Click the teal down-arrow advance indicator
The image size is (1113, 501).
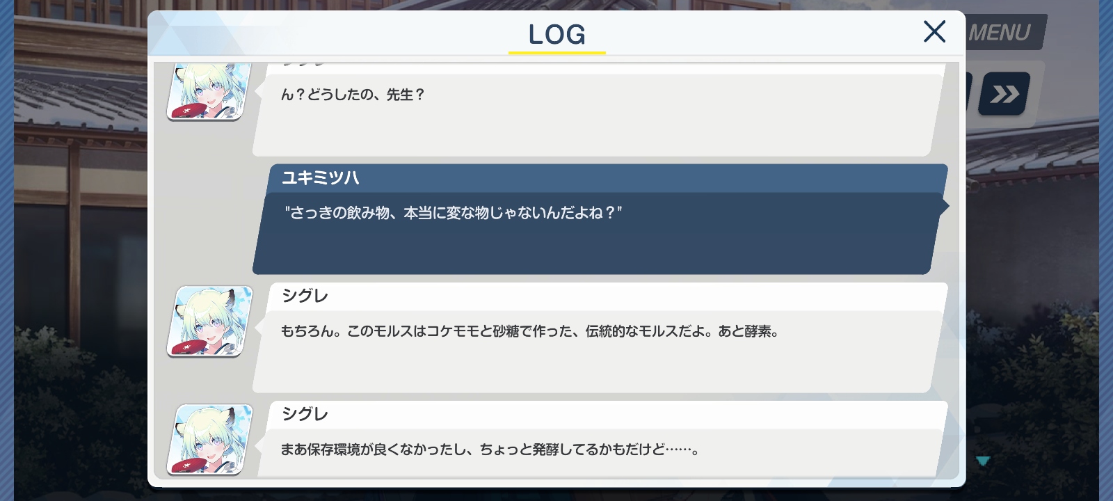982,461
